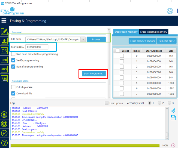
Task: Click the 10 years anniversary badge
Action: pyautogui.click(x=170, y=11)
